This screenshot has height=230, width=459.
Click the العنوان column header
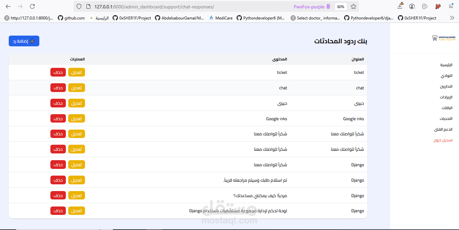358,59
